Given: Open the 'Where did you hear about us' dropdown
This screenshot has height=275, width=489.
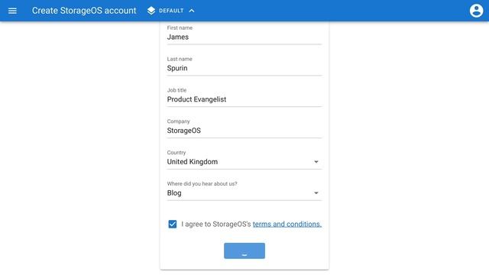Looking at the screenshot, I should coord(244,193).
